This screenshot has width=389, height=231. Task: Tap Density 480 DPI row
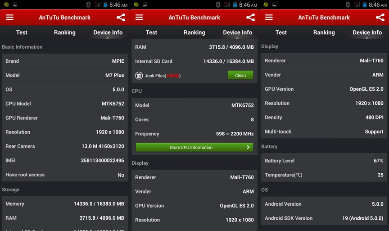324,117
